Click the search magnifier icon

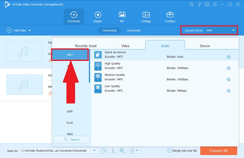click(66, 139)
